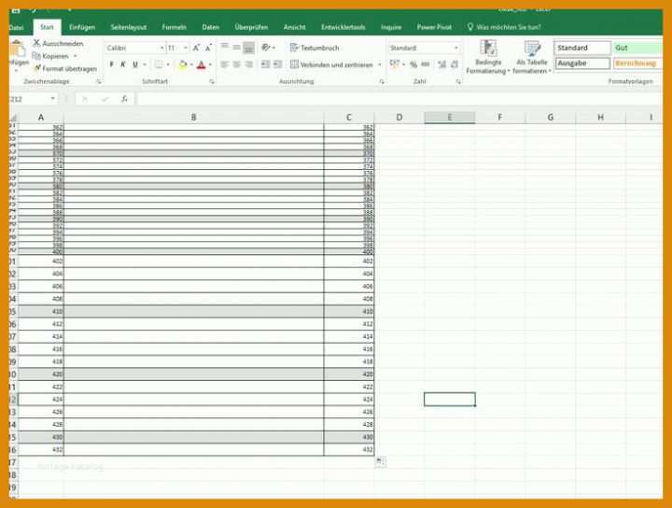The image size is (672, 508).
Task: Remove a decimal place
Action: tap(455, 64)
